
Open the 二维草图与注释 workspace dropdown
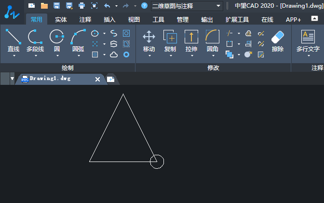pyautogui.click(x=187, y=6)
